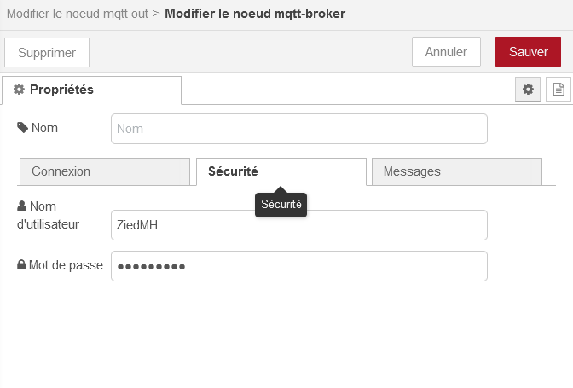Switch to the Connexion tab
Screen dimensions: 573x388
click(105, 171)
